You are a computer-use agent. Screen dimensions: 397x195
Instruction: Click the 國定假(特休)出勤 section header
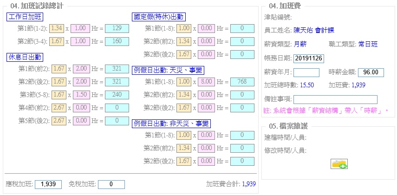point(159,17)
